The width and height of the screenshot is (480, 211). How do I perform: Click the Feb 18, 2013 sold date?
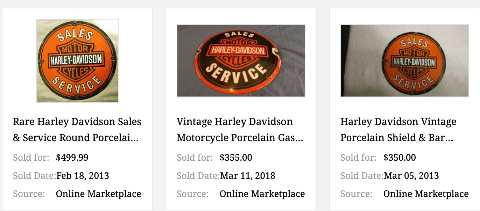tap(83, 176)
